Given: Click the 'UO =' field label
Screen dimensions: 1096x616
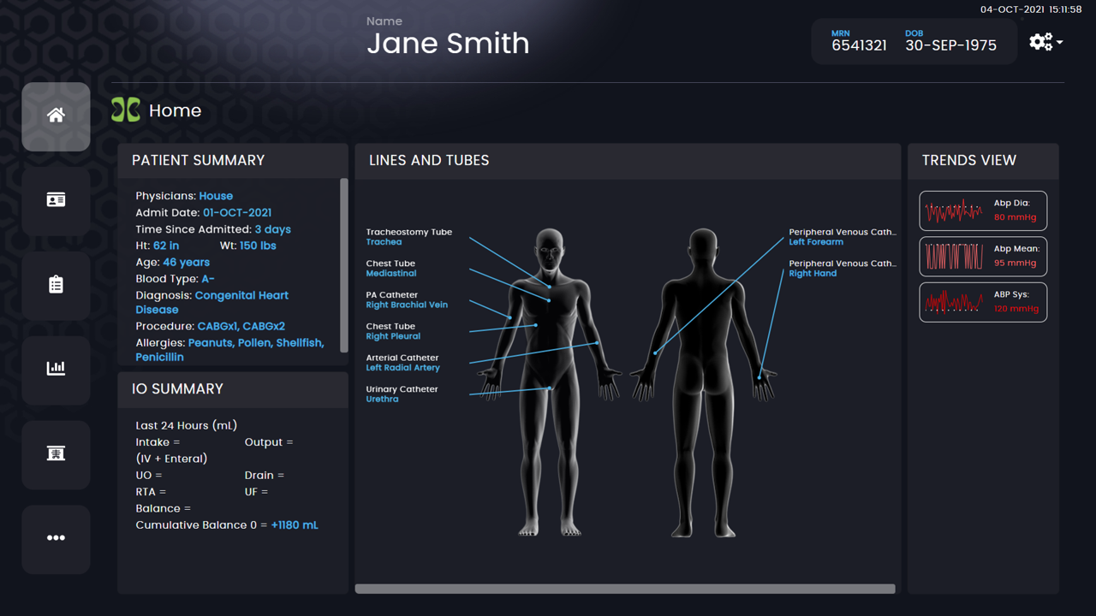Looking at the screenshot, I should [148, 475].
